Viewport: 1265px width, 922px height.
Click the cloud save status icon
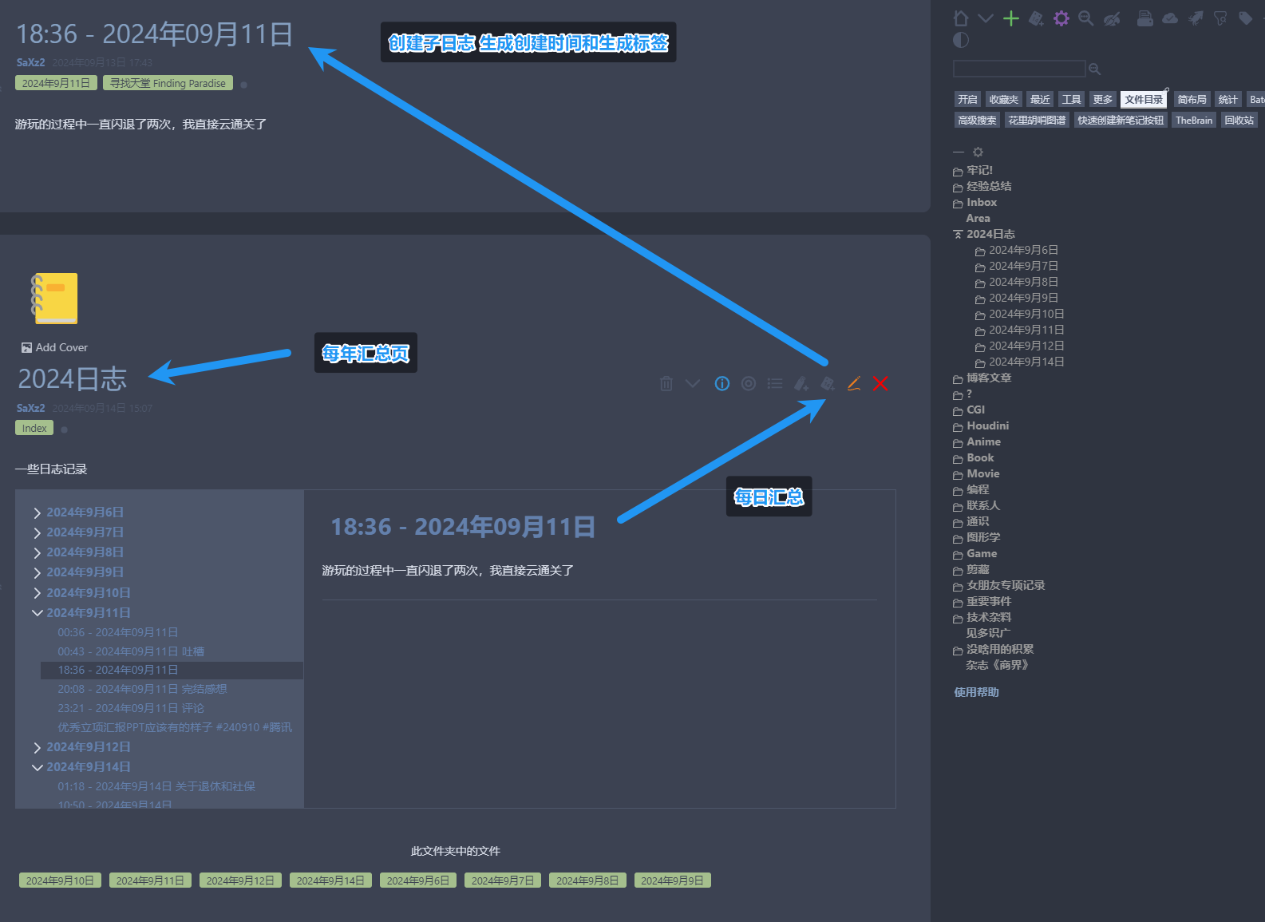pos(1170,18)
